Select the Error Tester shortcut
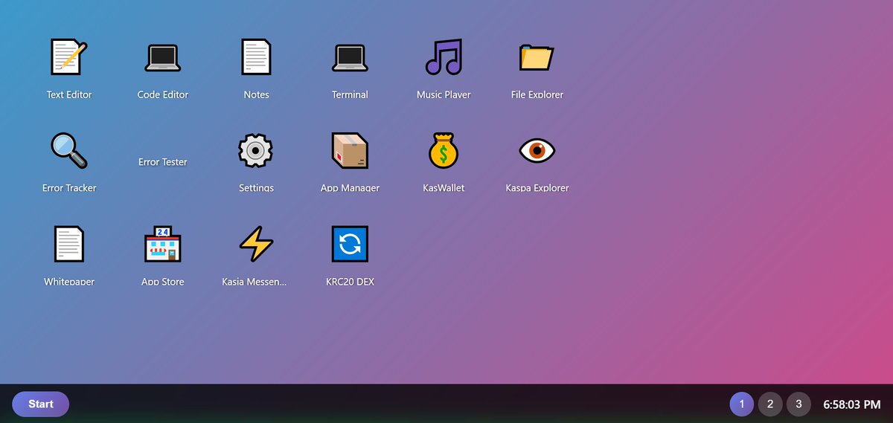 (x=163, y=161)
